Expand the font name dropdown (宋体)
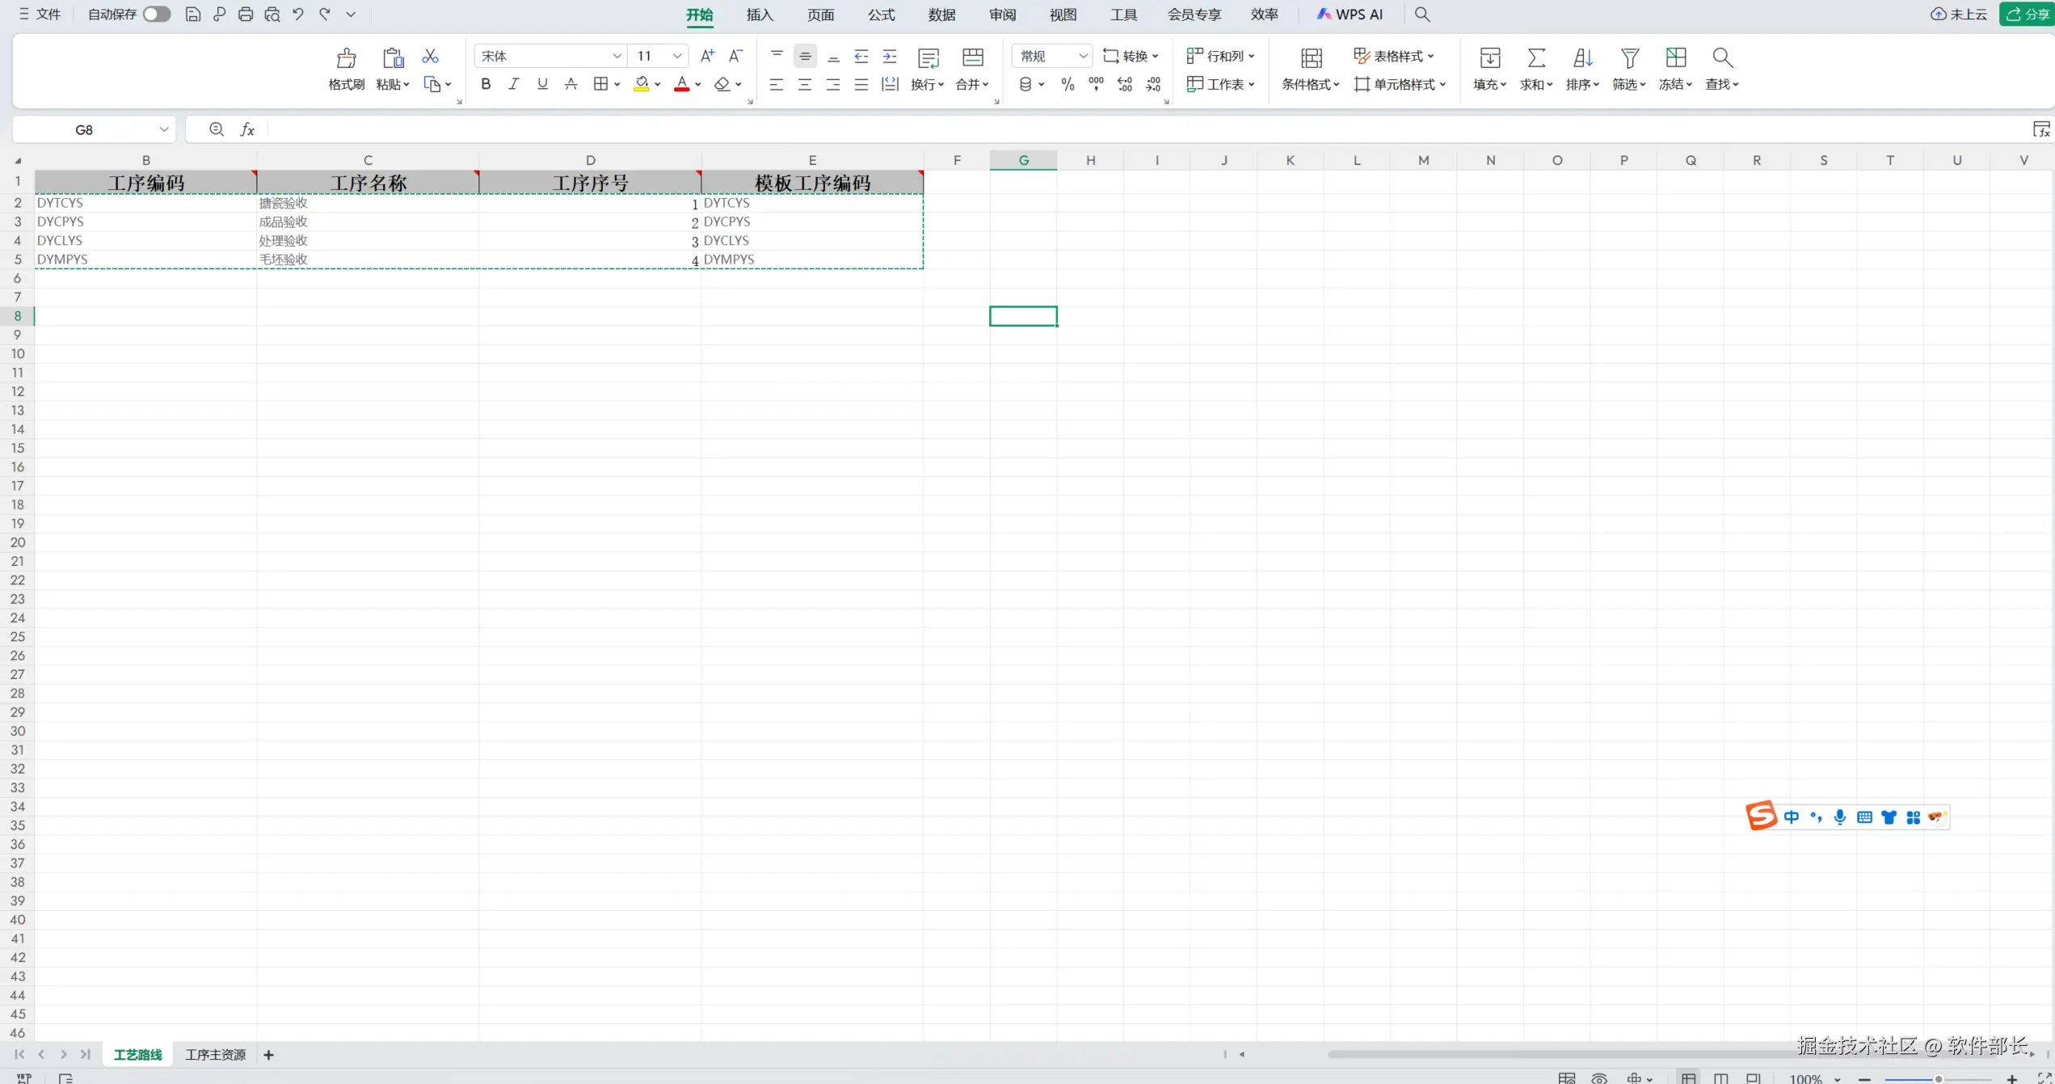Screen dimensions: 2055x1084 coord(617,56)
